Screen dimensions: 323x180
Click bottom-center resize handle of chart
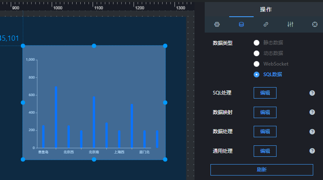click(94, 159)
